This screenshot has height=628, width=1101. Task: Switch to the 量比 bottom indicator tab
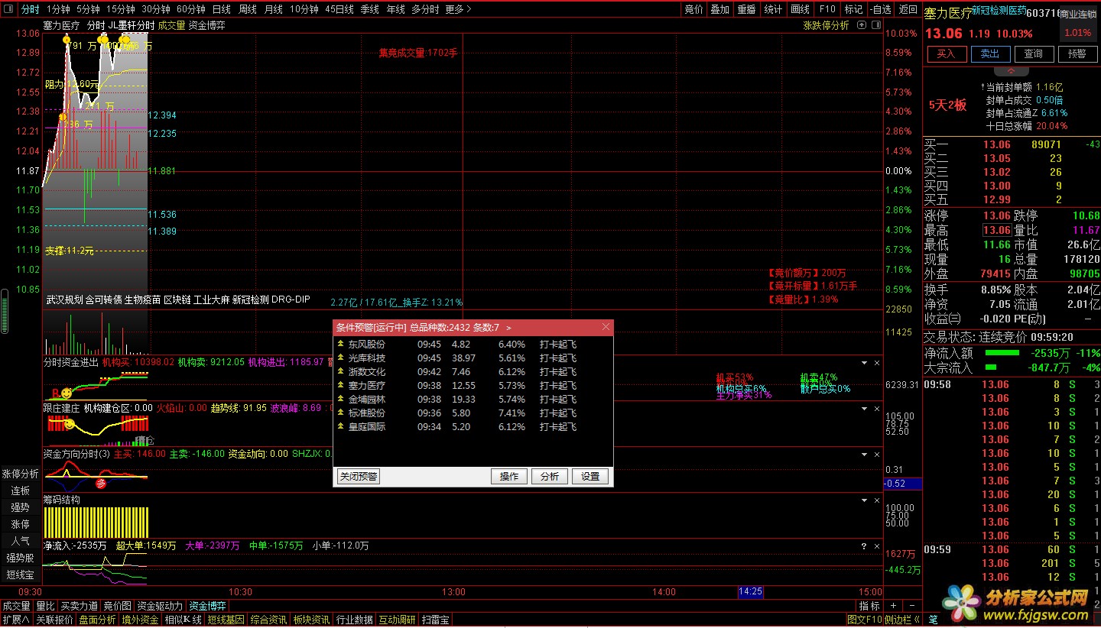click(x=45, y=606)
